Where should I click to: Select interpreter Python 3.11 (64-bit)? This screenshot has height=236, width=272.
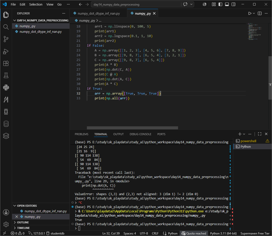pyautogui.click(x=223, y=233)
